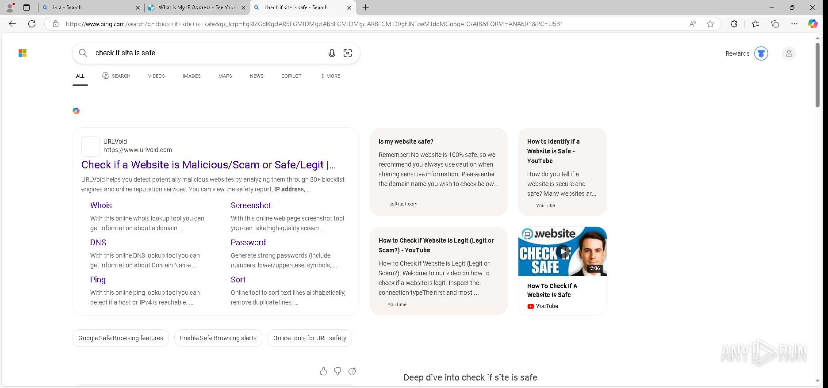The image size is (828, 388).
Task: Open Settings and more ellipsis menu
Action: point(794,24)
